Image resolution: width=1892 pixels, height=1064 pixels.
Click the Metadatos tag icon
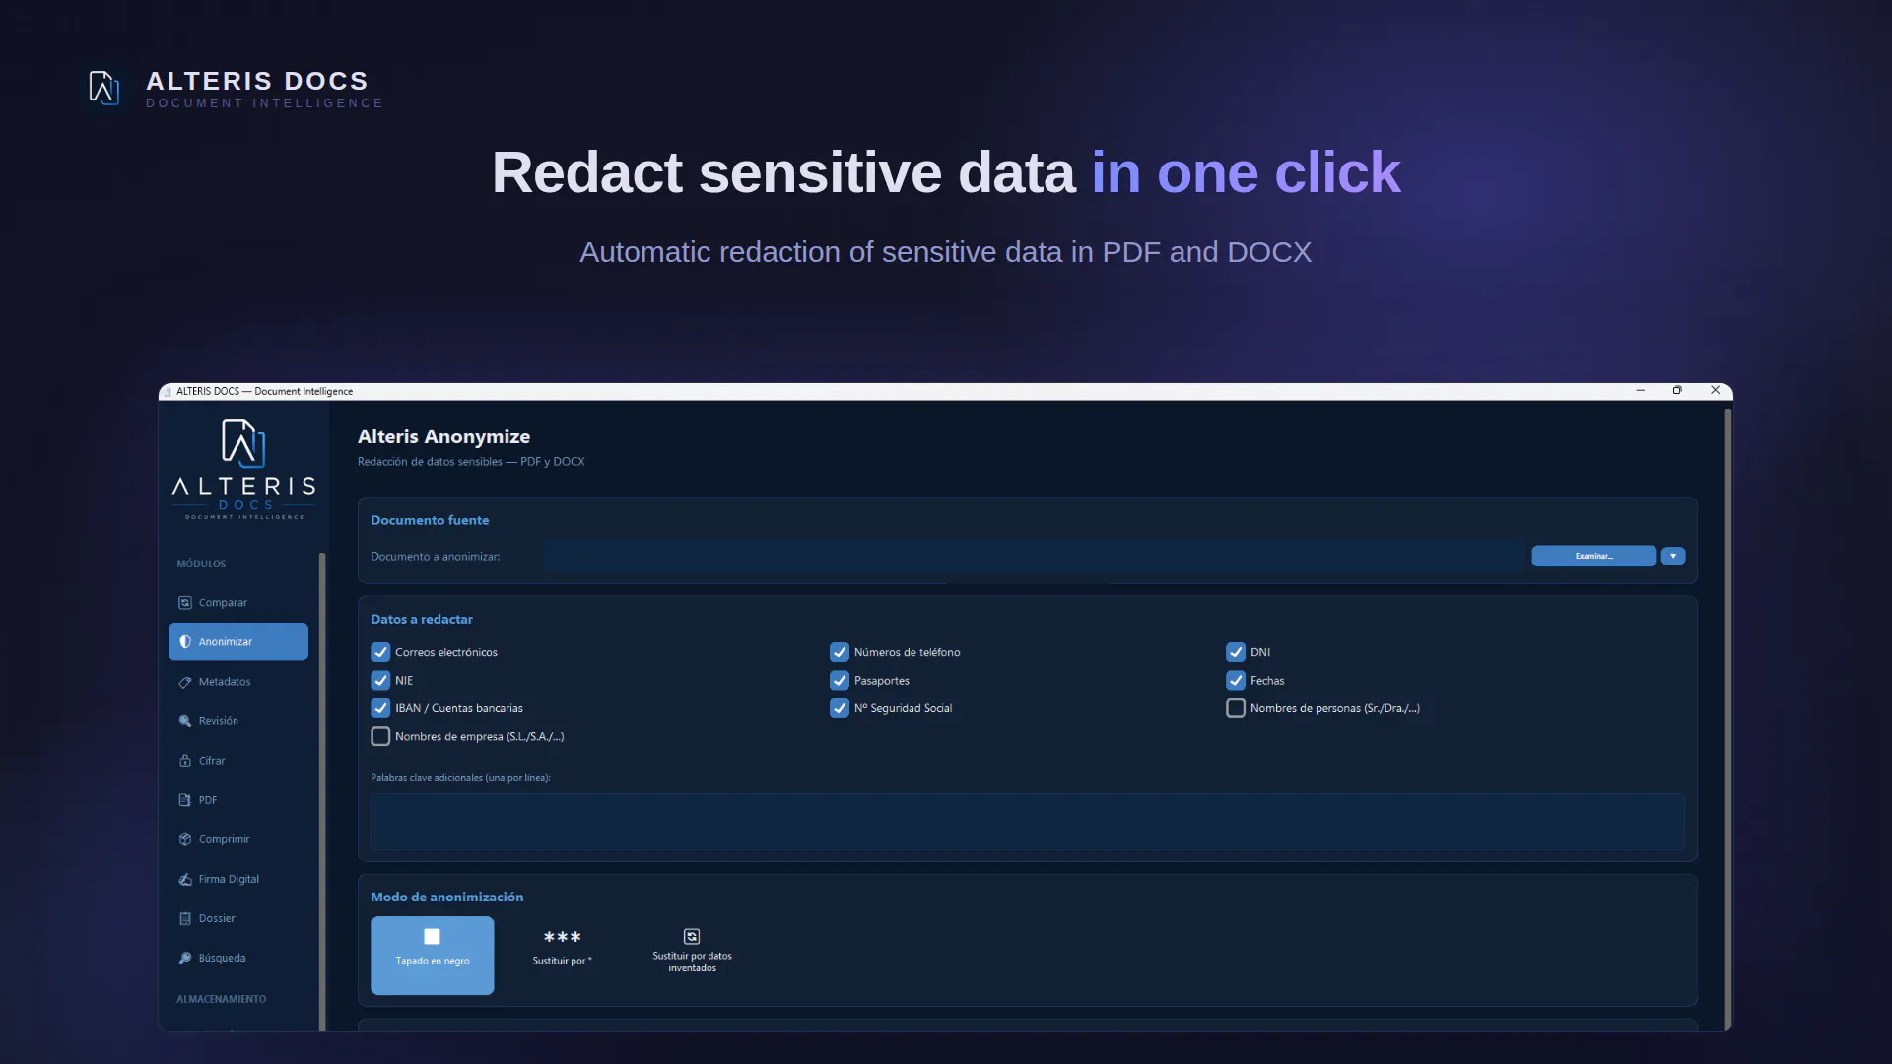pyautogui.click(x=184, y=682)
